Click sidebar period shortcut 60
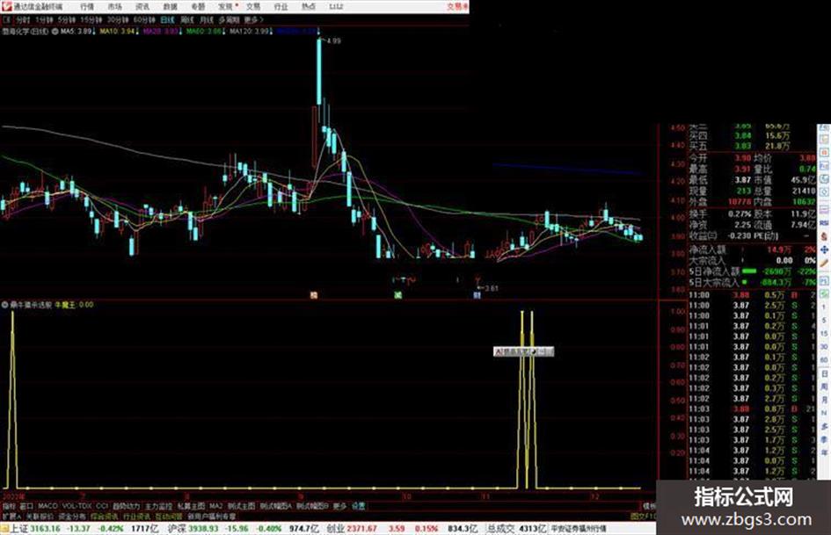The height and width of the screenshot is (535, 831). (x=824, y=360)
